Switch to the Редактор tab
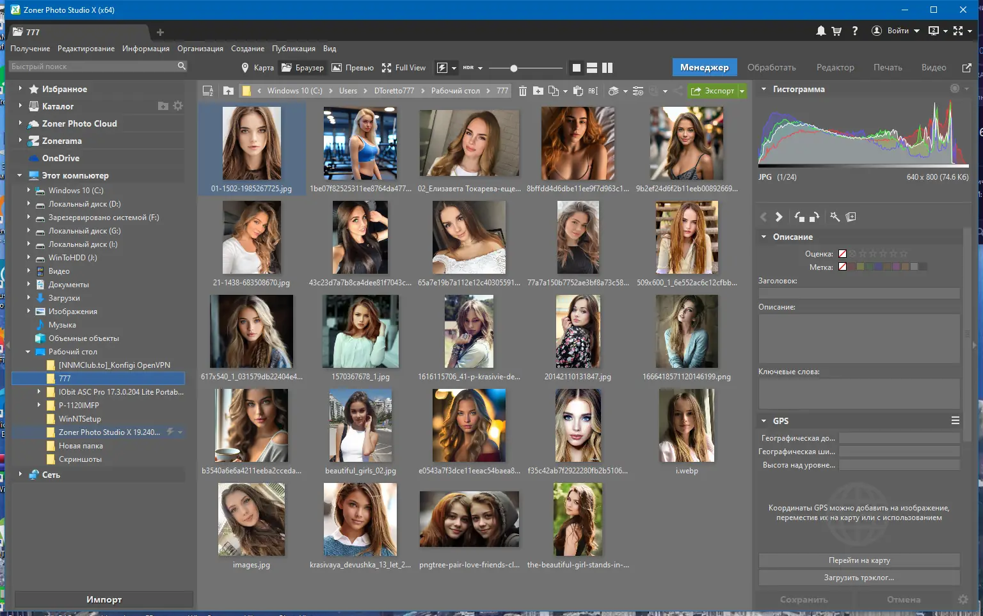Screen dimensions: 983x616 835,67
